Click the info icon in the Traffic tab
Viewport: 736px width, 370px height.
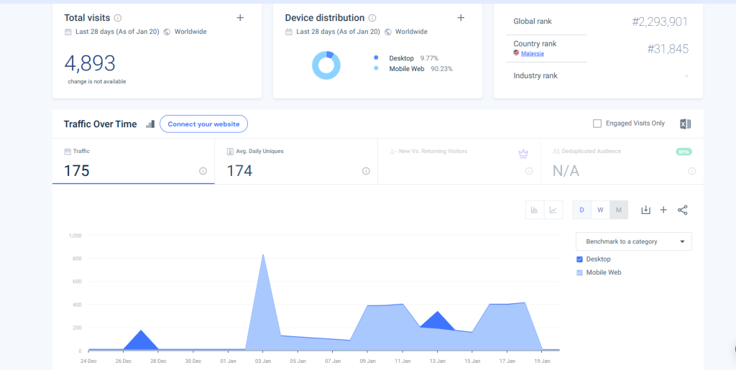coord(203,171)
